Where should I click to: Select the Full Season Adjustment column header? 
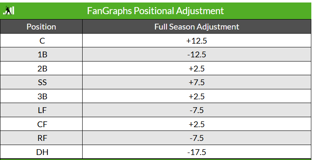click(x=197, y=27)
